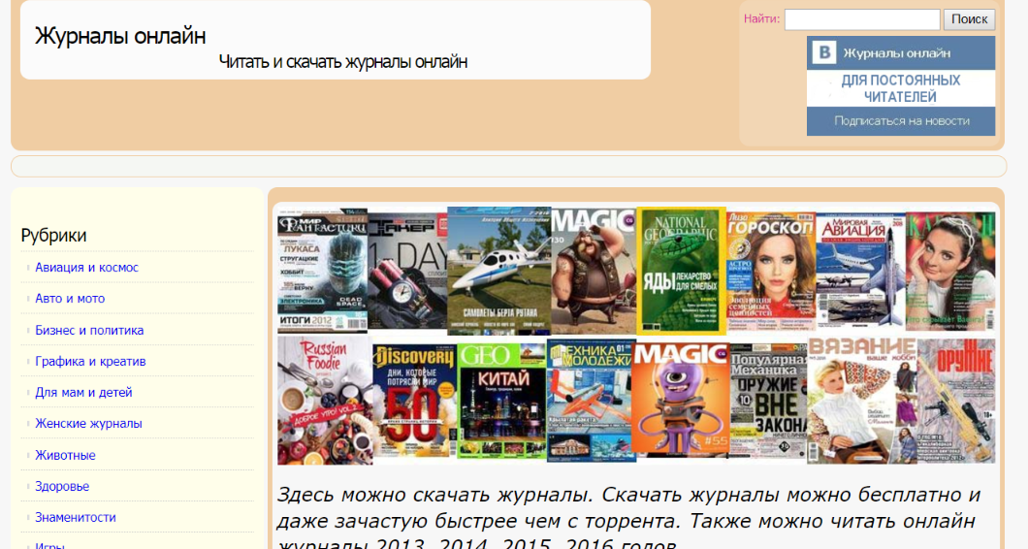Viewport: 1028px width, 549px height.
Task: Click the National Geographic Яды cover
Action: (x=681, y=271)
